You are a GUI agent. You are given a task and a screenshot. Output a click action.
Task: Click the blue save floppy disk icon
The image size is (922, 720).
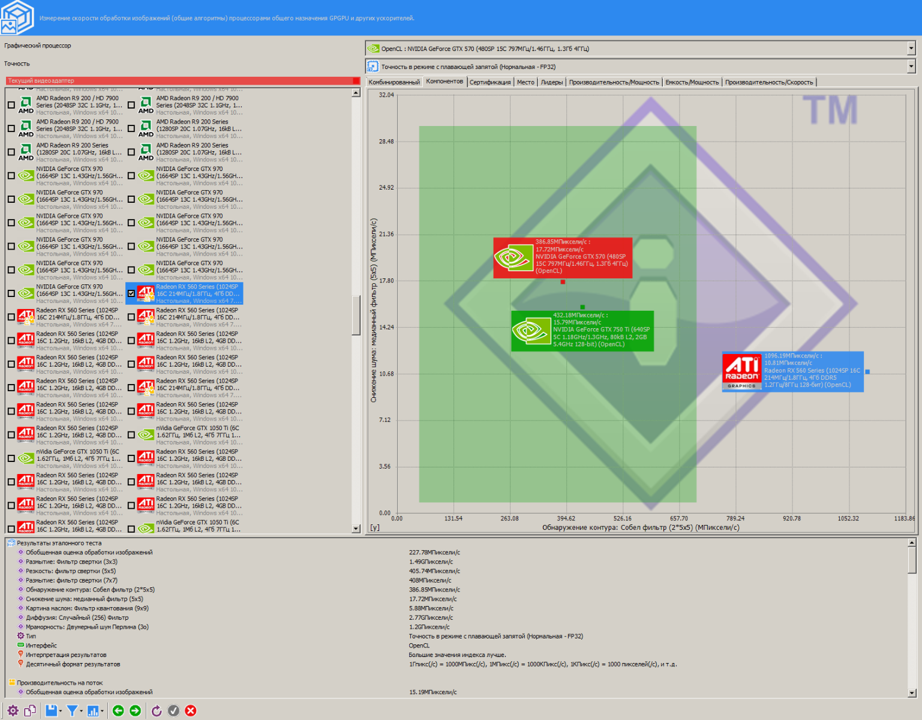click(x=51, y=711)
